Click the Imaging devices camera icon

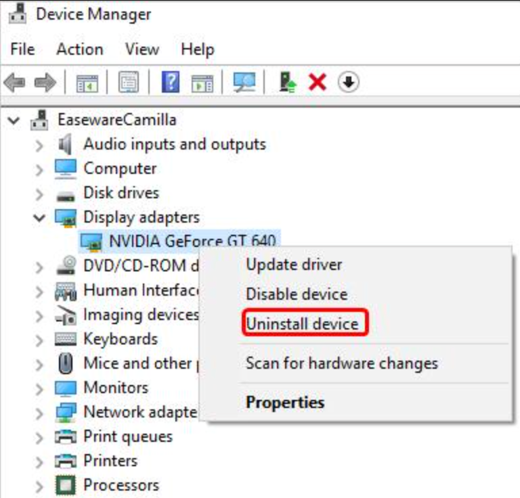(x=65, y=315)
